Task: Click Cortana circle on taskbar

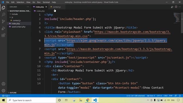Action: pyautogui.click(x=59, y=100)
